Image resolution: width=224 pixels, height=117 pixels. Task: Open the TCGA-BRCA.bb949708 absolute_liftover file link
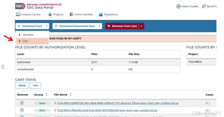click(x=118, y=103)
